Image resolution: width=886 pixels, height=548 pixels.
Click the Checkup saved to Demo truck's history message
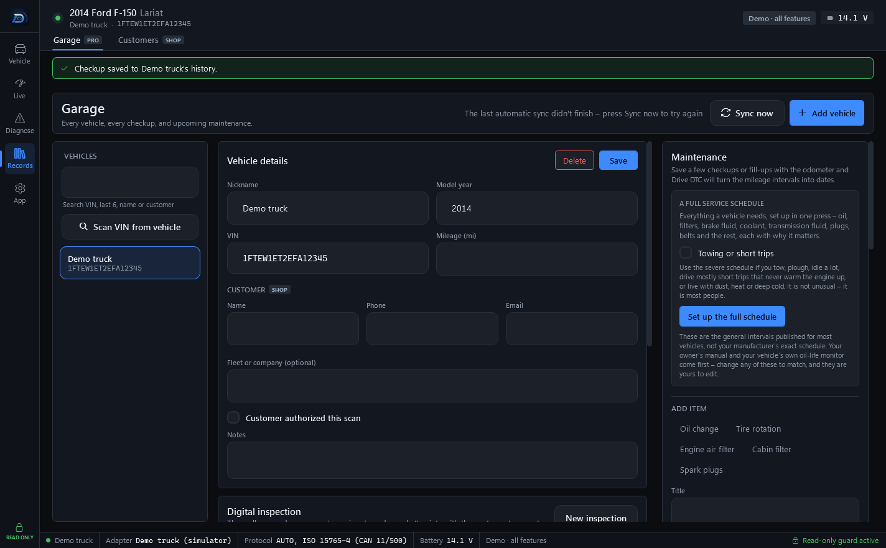146,68
